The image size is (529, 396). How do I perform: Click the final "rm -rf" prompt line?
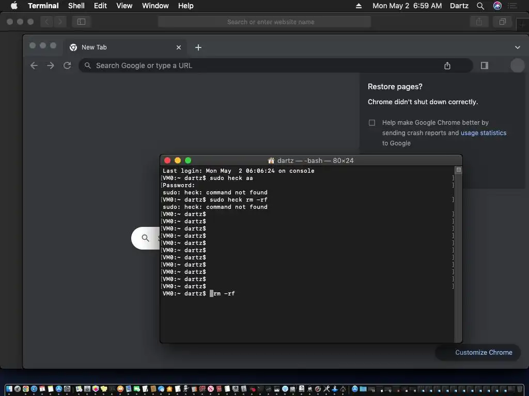pyautogui.click(x=199, y=293)
